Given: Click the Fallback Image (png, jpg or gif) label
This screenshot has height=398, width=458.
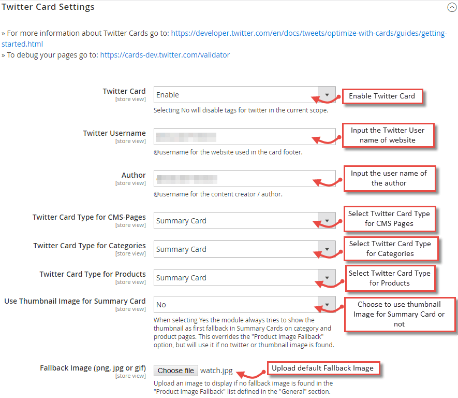Looking at the screenshot, I should click(x=93, y=368).
